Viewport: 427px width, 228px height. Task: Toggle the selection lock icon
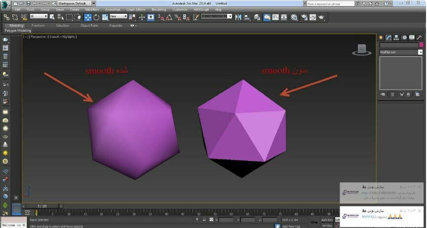click(x=204, y=220)
